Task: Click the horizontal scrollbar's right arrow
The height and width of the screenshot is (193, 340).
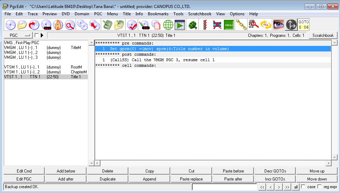Action: click(x=329, y=163)
